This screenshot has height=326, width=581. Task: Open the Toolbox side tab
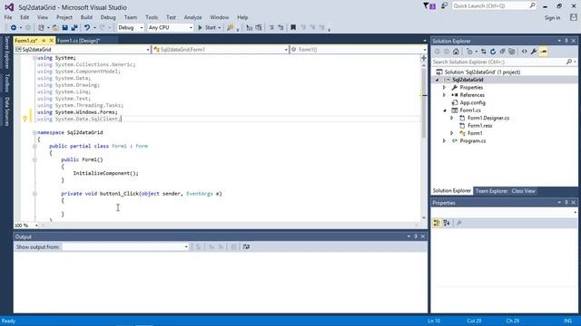pos(6,82)
